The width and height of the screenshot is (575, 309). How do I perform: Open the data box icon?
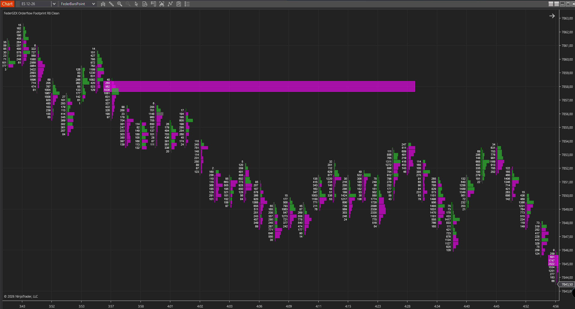145,4
